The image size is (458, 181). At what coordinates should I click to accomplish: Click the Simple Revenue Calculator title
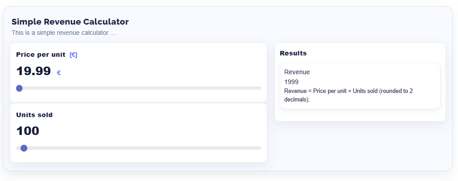click(x=70, y=21)
